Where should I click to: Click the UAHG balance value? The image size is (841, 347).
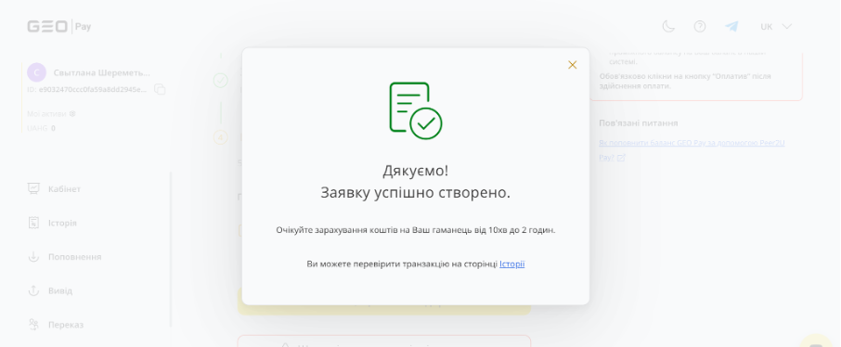pyautogui.click(x=53, y=128)
